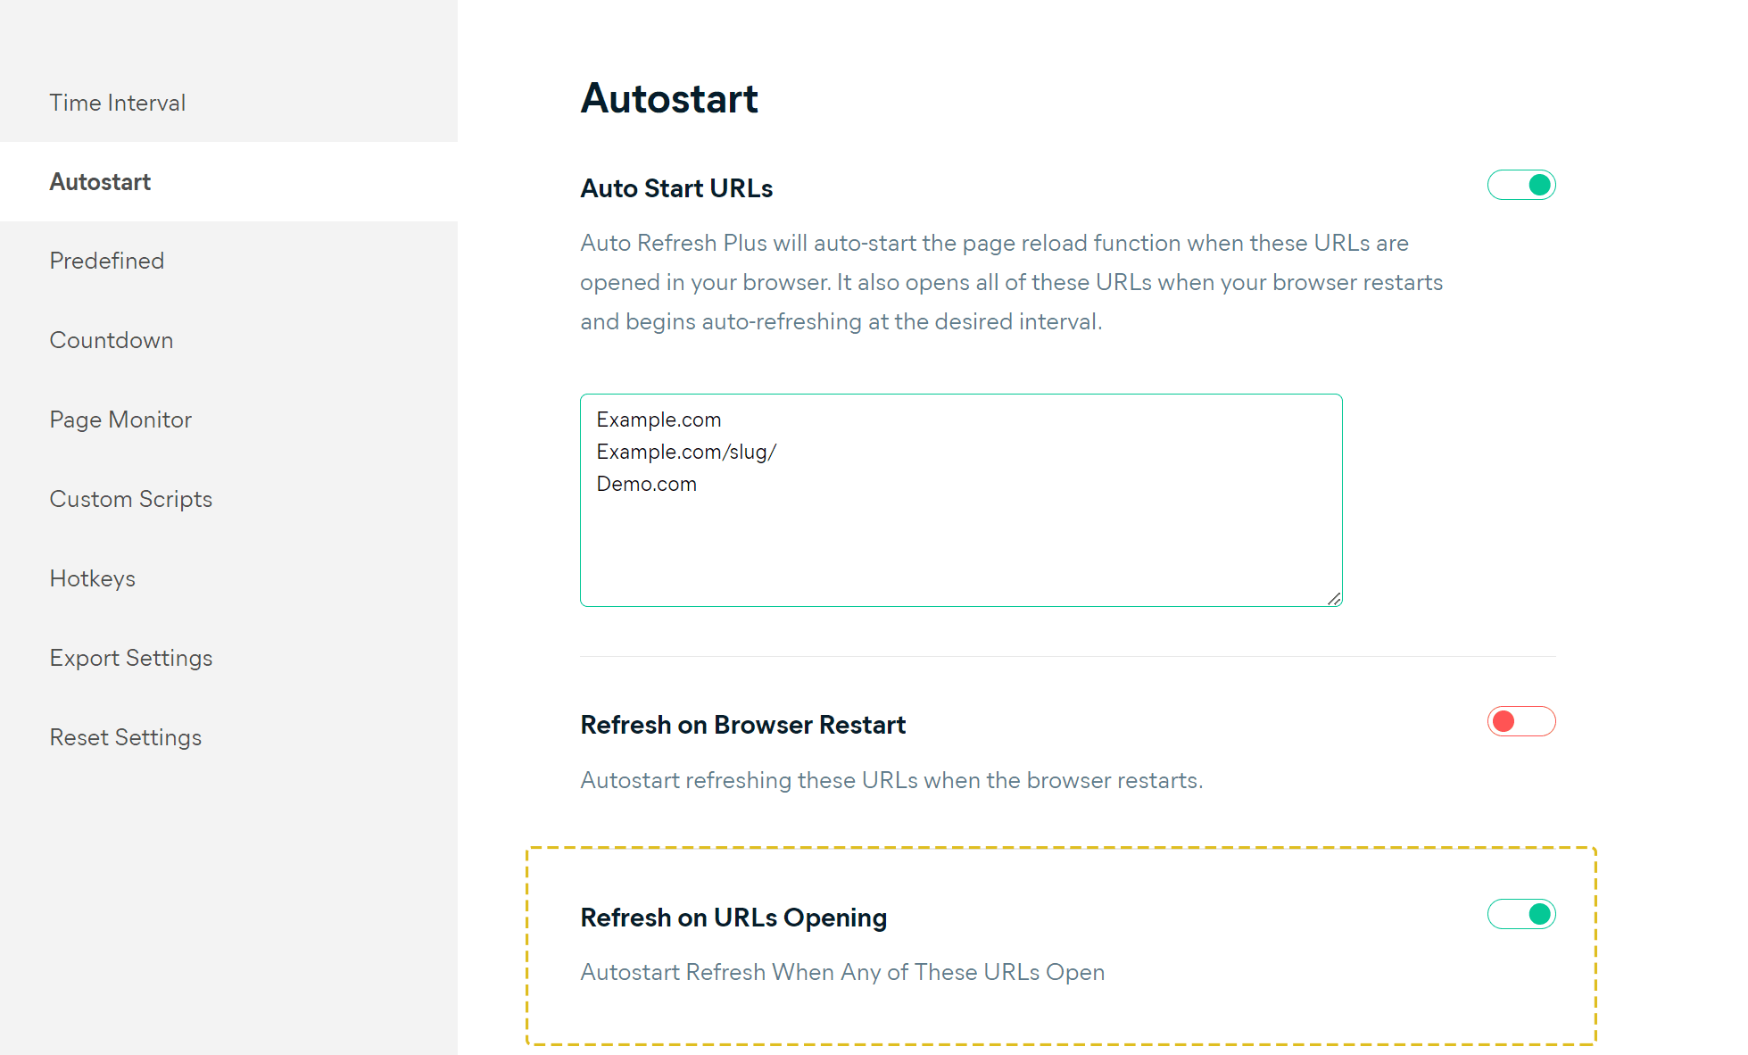Click the Autostart page heading
Viewport: 1748px width, 1055px height.
coord(669,98)
